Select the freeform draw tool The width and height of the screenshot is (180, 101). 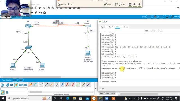[x=36, y=12]
